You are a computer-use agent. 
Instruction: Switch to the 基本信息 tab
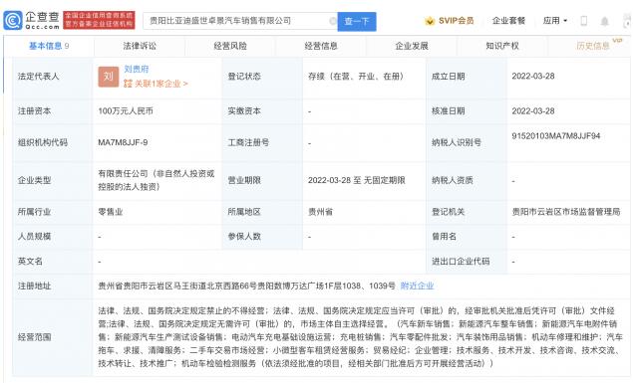click(x=49, y=46)
